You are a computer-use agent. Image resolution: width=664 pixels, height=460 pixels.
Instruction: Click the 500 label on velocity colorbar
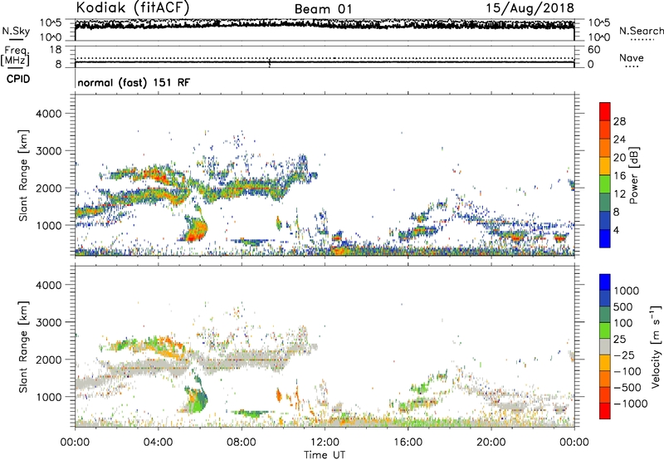pyautogui.click(x=623, y=307)
